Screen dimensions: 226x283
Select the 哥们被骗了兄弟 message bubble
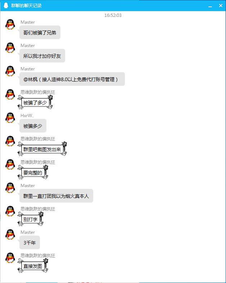(x=40, y=32)
